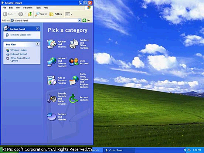Open the Edit menu

(11, 8)
